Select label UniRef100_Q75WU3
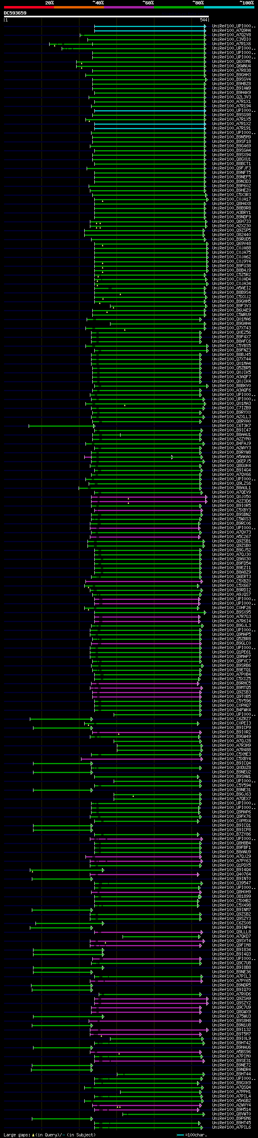This screenshot has width=258, height=1138. click(x=231, y=1016)
